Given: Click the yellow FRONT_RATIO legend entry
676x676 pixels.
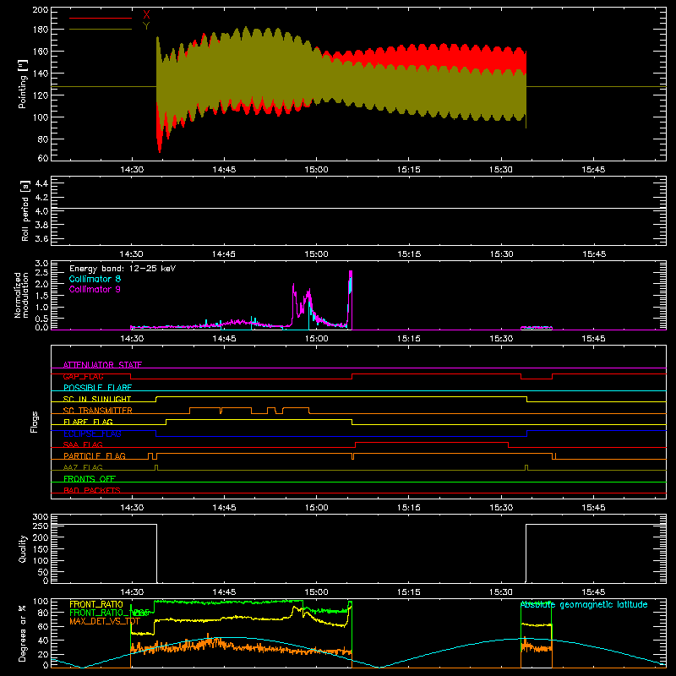Looking at the screenshot, I should point(96,604).
